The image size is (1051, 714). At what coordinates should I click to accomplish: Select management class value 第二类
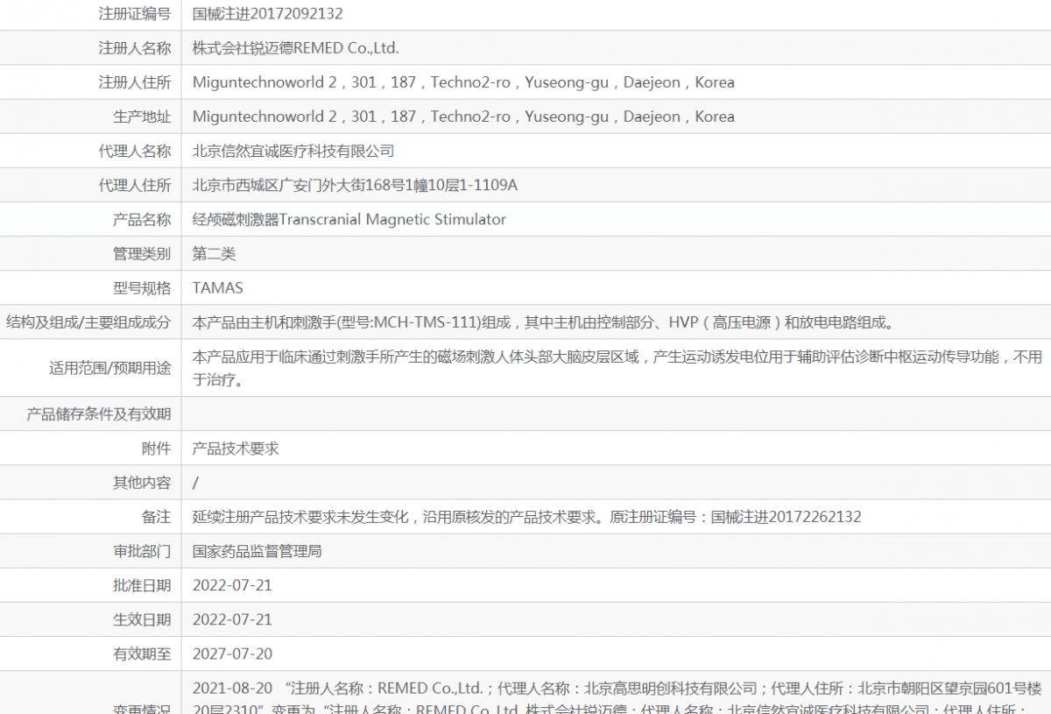point(215,253)
